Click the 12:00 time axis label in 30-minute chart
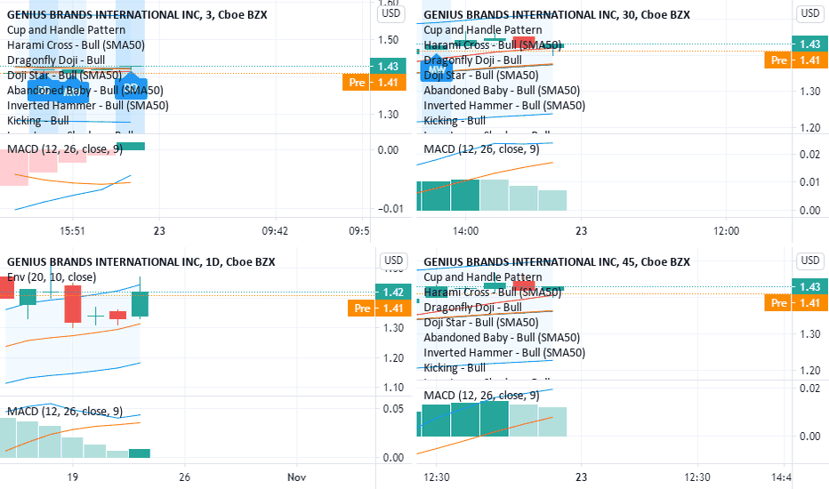Image resolution: width=829 pixels, height=489 pixels. coord(726,230)
